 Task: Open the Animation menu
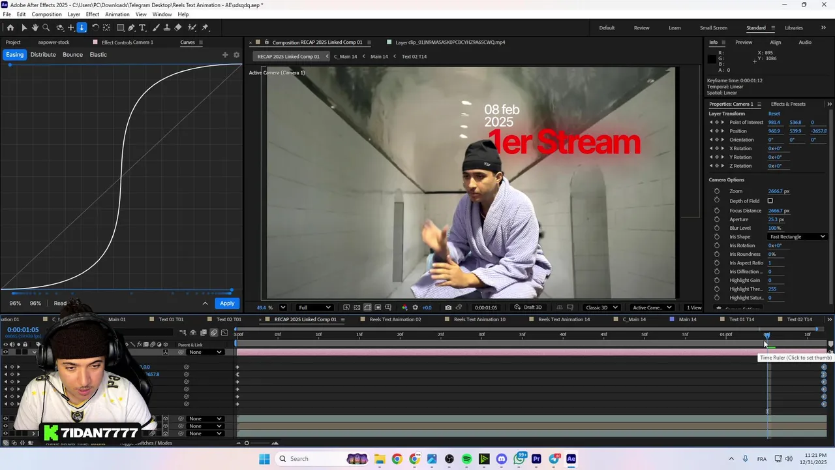point(117,14)
